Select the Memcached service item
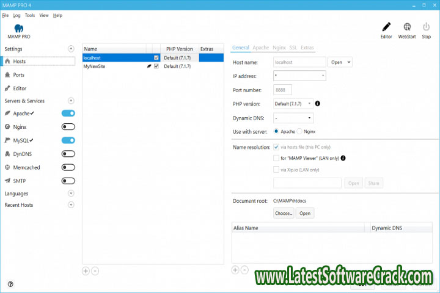440x293 pixels. (23, 167)
